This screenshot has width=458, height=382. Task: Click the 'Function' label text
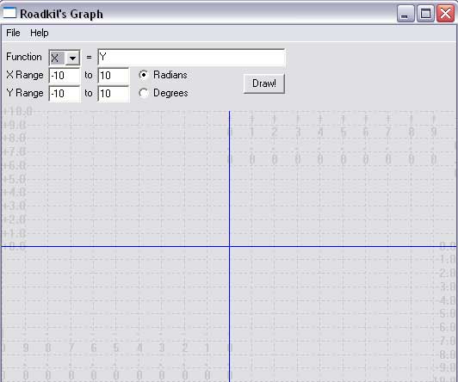point(24,57)
